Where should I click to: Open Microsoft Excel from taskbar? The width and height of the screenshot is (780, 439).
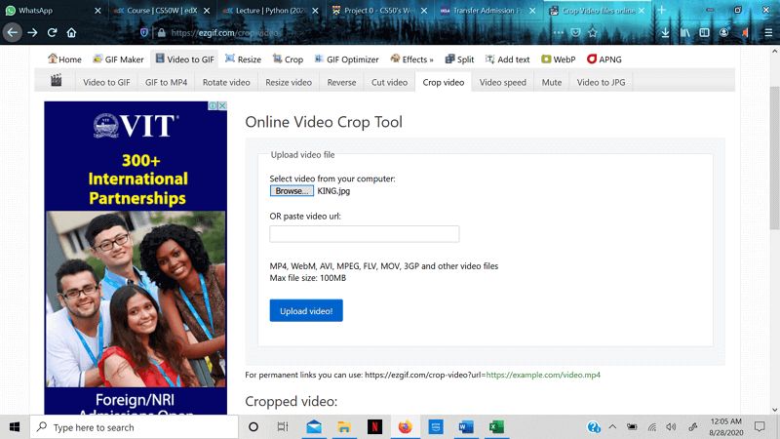(x=496, y=427)
